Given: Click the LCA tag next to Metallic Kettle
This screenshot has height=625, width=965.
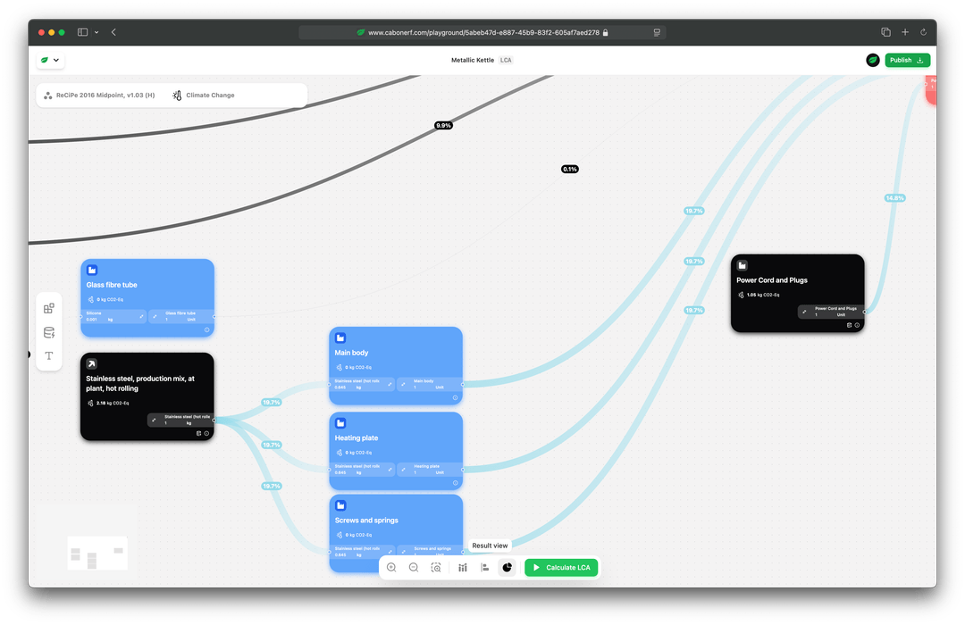Looking at the screenshot, I should [506, 60].
